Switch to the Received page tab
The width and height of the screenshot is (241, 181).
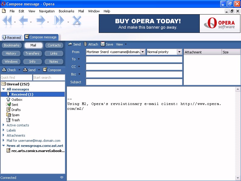[12, 37]
